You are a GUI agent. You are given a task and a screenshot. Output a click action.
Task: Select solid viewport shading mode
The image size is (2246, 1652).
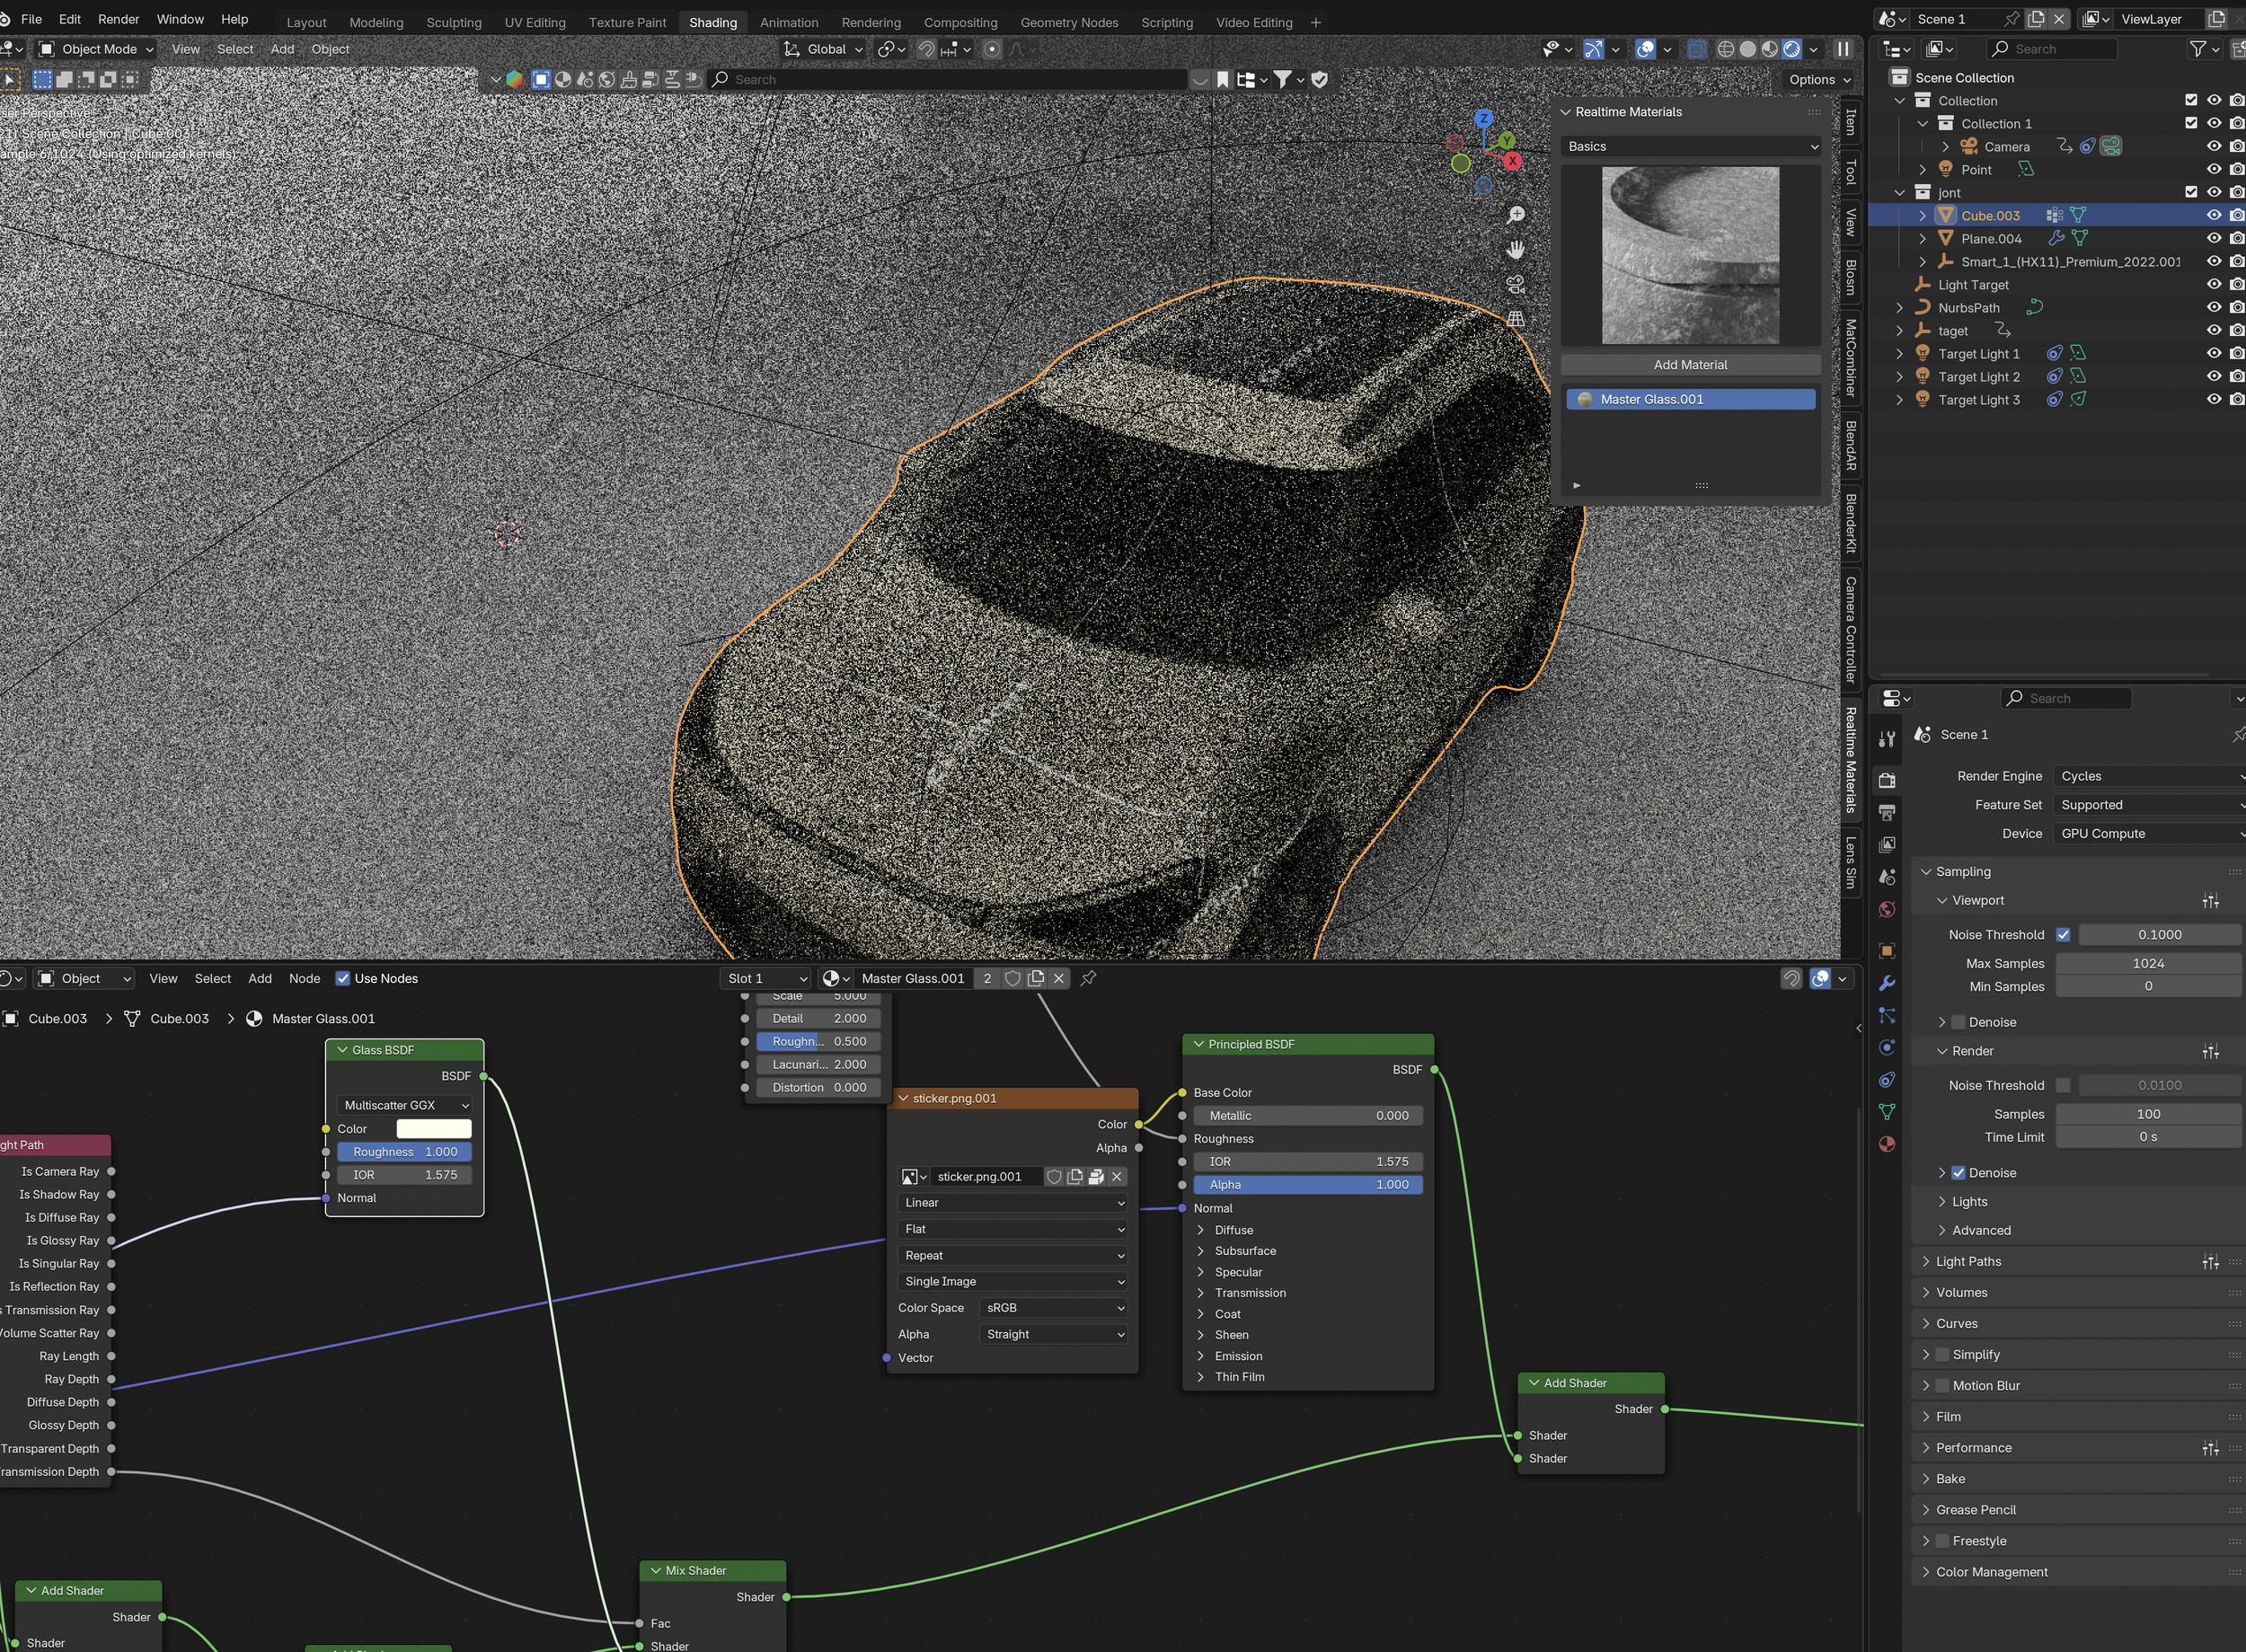1747,49
